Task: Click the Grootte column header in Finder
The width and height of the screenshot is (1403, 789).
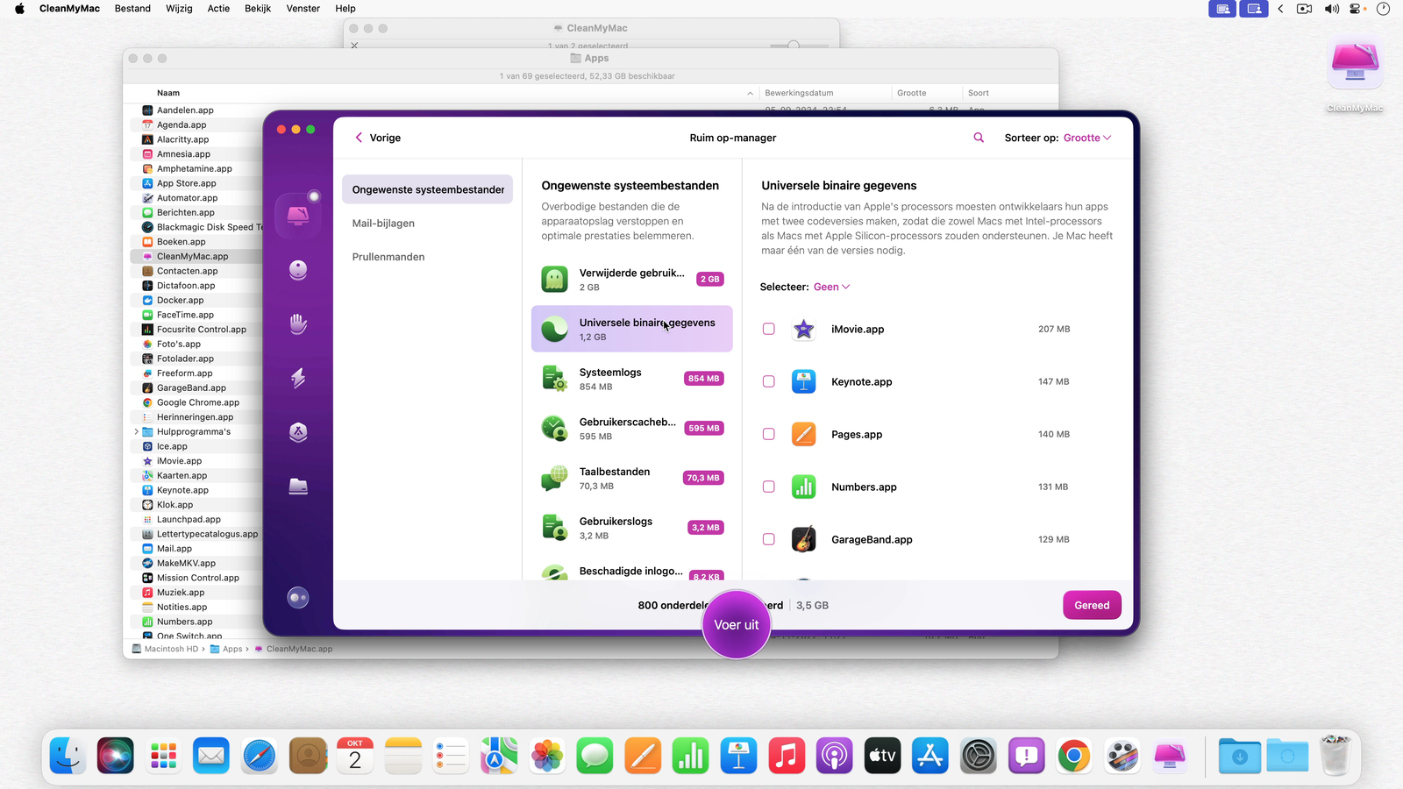Action: click(x=912, y=93)
